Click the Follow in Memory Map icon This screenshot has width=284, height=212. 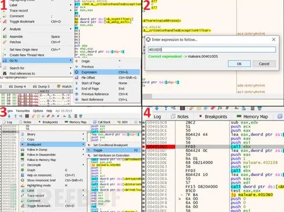pos(23,160)
